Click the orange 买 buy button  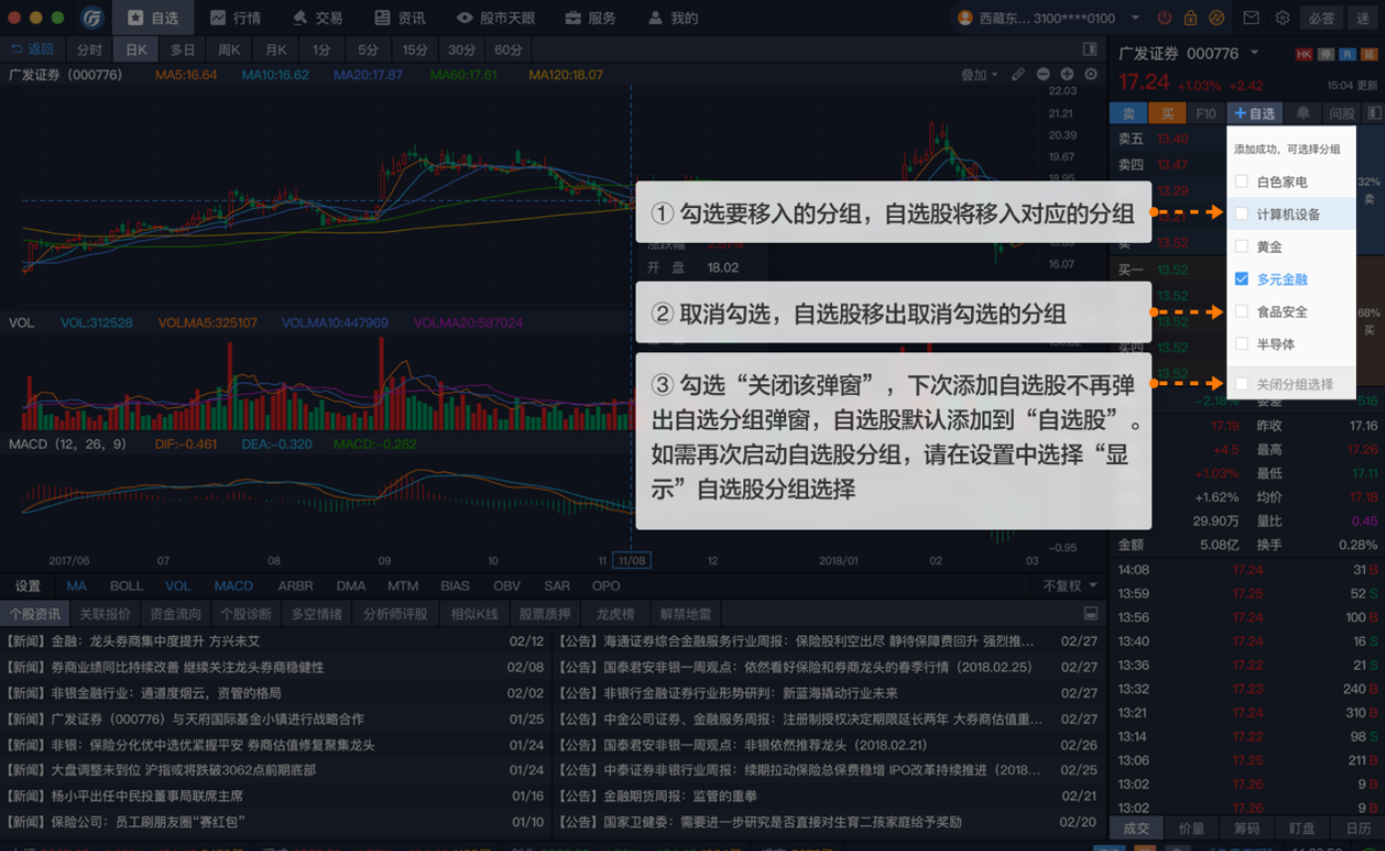pyautogui.click(x=1167, y=113)
